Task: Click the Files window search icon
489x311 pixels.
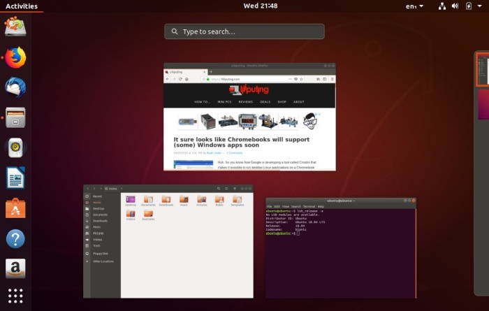Action: point(219,189)
